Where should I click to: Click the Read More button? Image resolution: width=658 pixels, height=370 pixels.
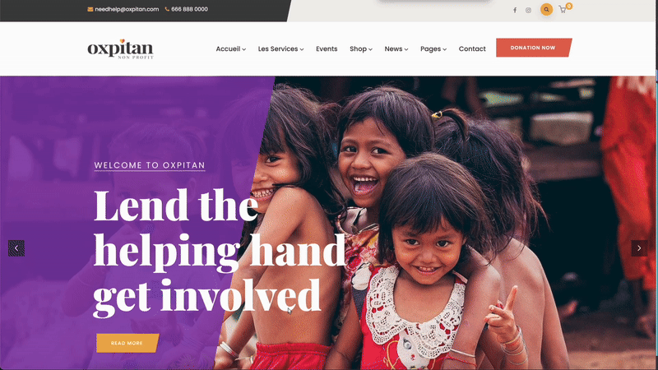pos(127,343)
